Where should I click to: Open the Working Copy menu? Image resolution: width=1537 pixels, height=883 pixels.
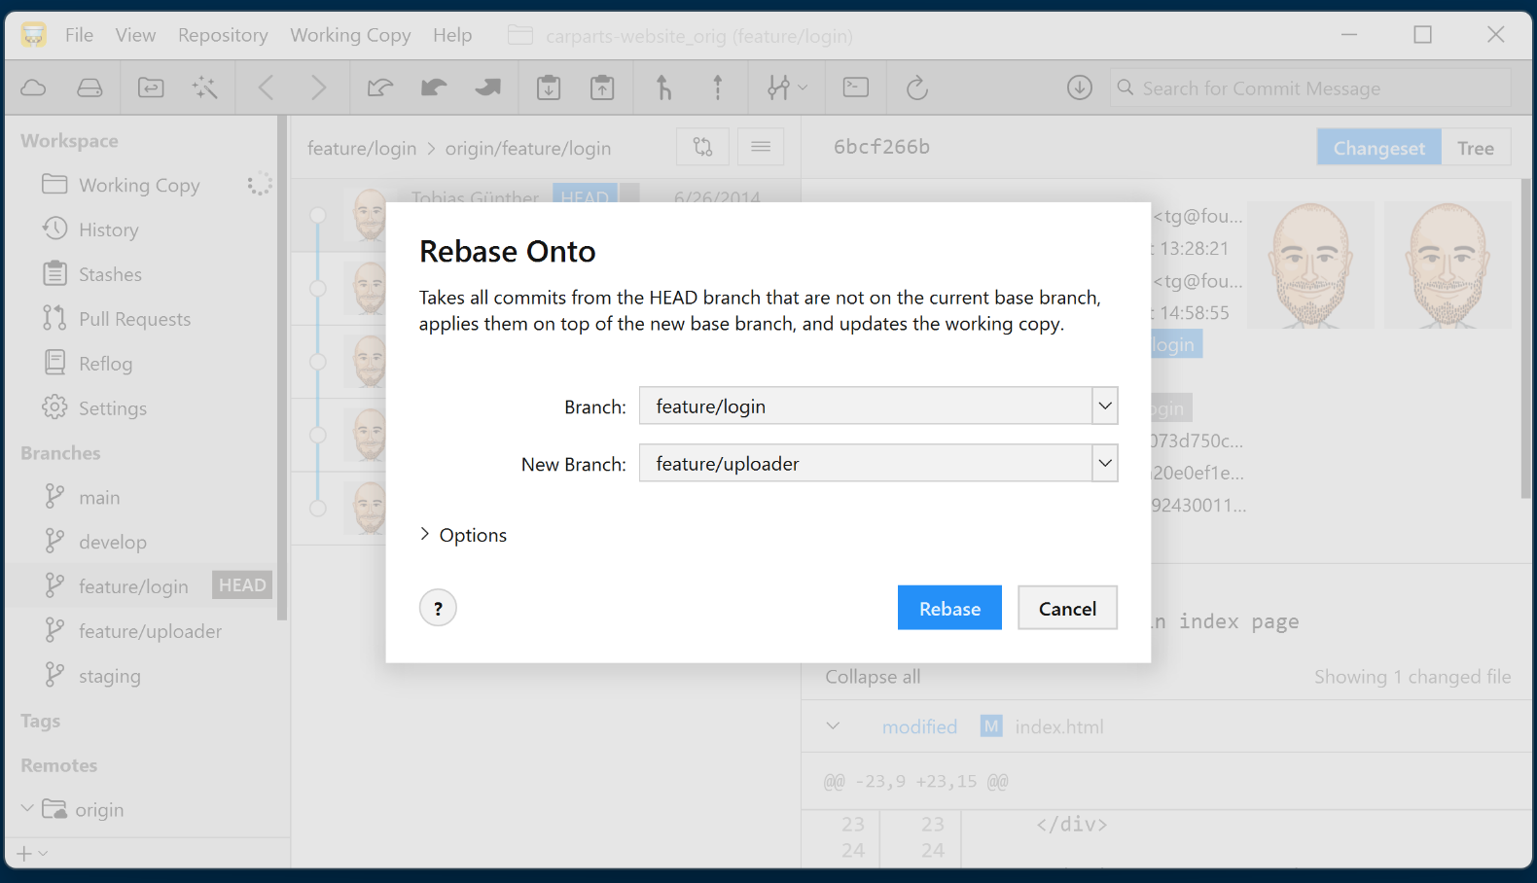[x=350, y=35]
